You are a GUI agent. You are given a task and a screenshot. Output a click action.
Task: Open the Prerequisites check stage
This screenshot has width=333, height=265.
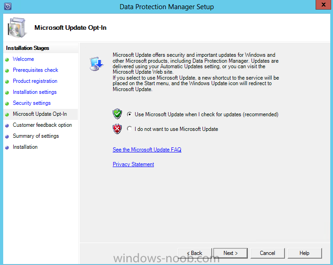click(x=35, y=70)
